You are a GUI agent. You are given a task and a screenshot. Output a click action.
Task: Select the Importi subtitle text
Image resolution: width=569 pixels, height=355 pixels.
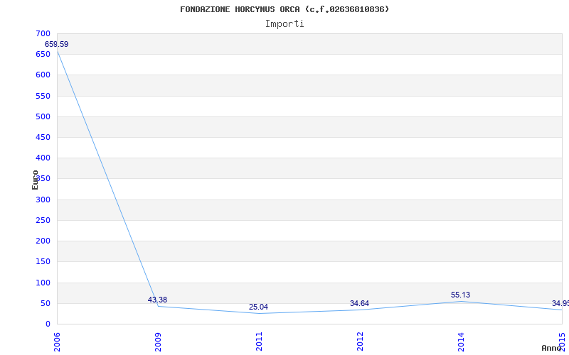click(284, 24)
